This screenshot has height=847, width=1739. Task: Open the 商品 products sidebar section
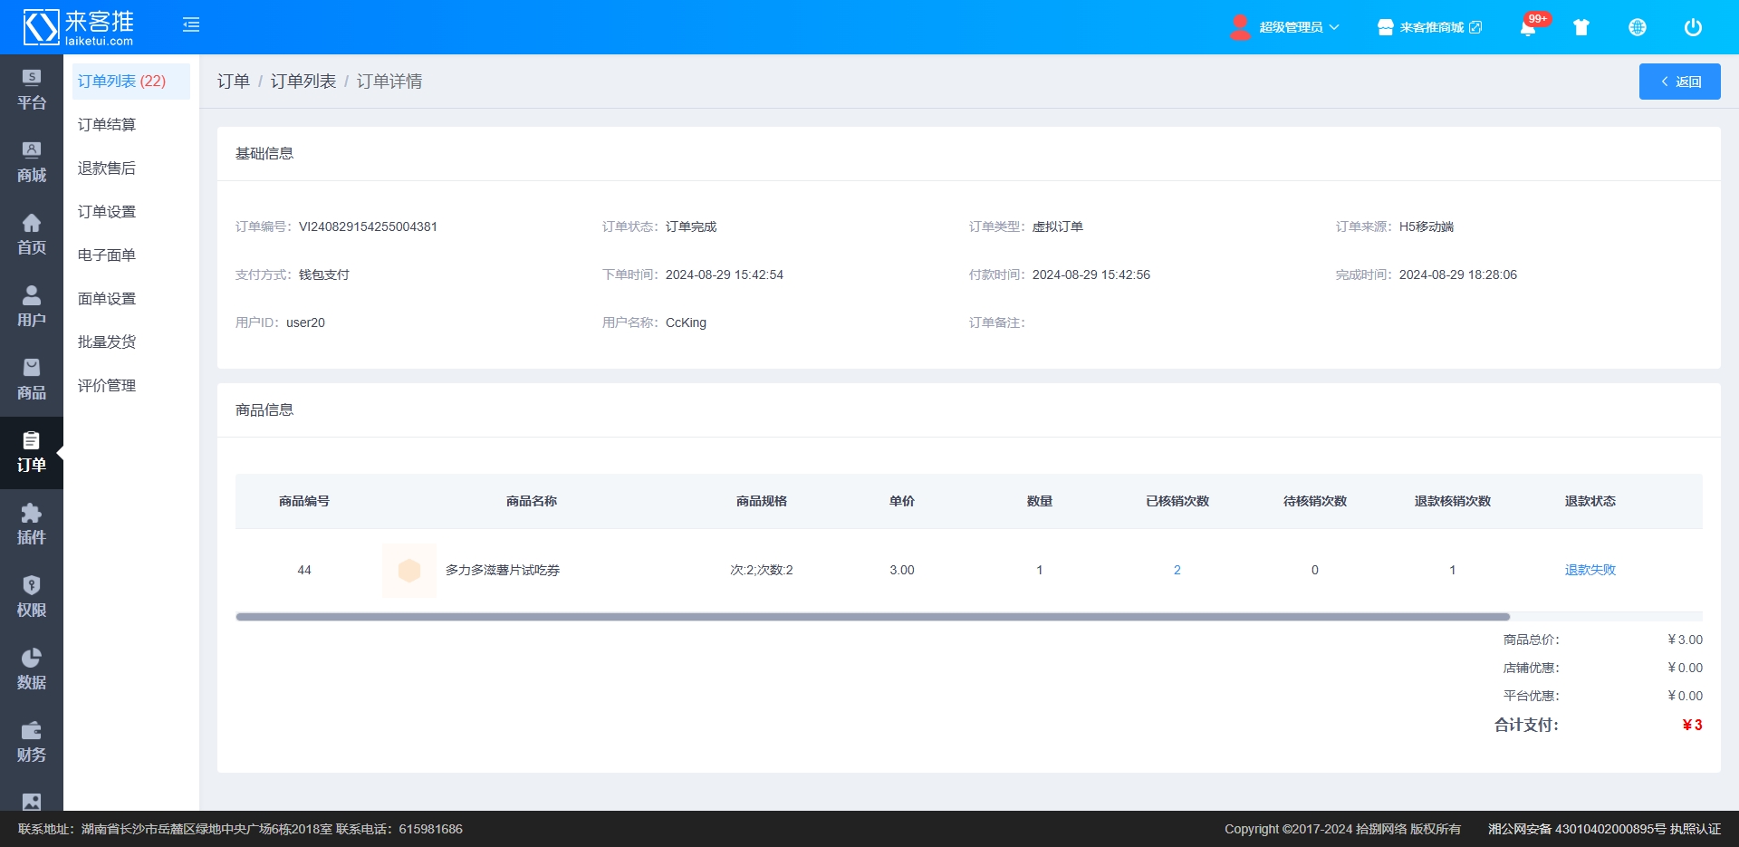(x=32, y=380)
